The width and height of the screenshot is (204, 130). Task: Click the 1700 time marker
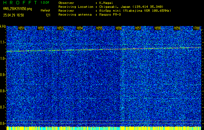tap(197, 28)
